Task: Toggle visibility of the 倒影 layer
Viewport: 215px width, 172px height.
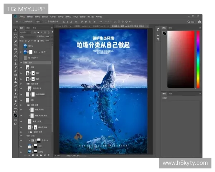Action: pos(21,100)
